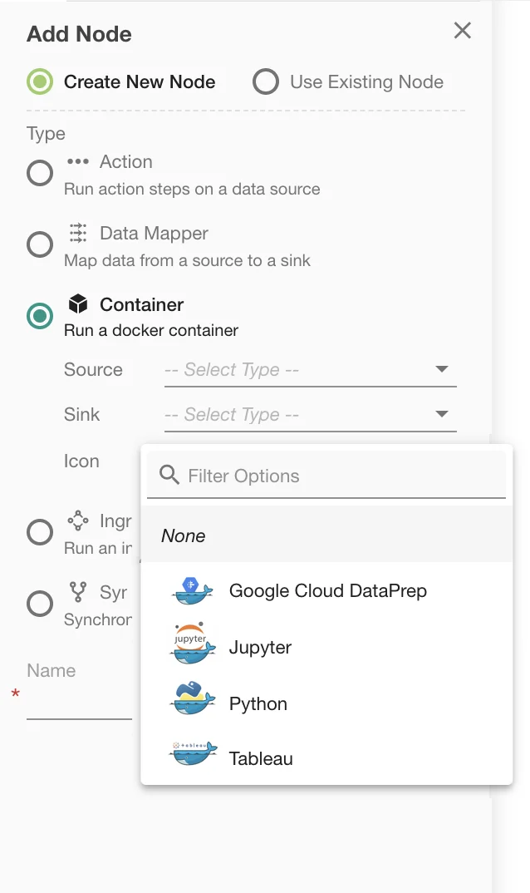Close the Add Node panel

click(x=462, y=31)
